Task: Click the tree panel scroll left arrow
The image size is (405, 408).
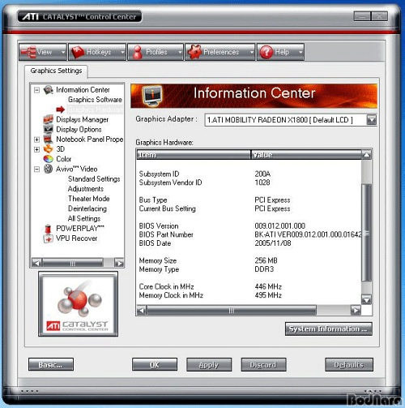Action: click(36, 263)
